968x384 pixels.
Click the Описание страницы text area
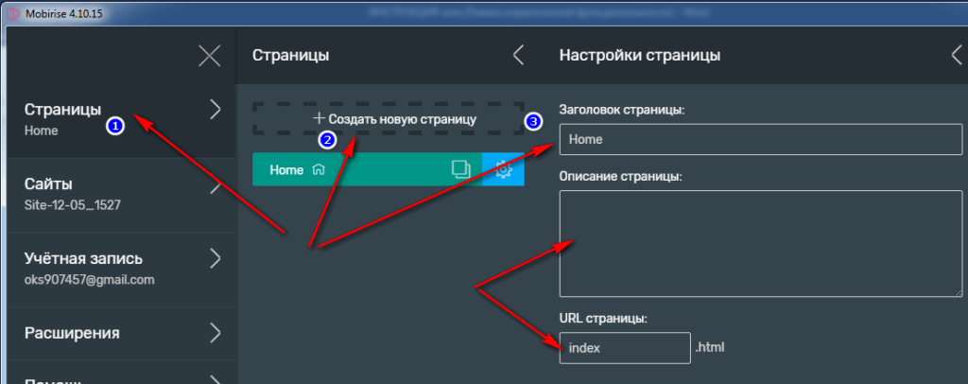point(761,244)
